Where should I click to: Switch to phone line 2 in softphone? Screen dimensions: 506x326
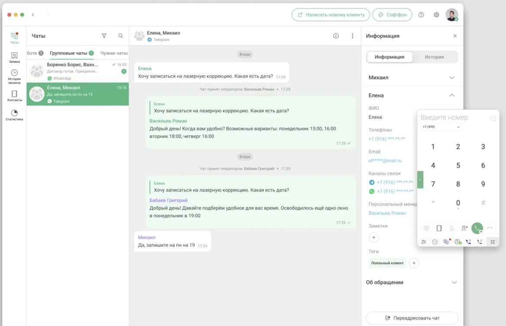click(480, 242)
